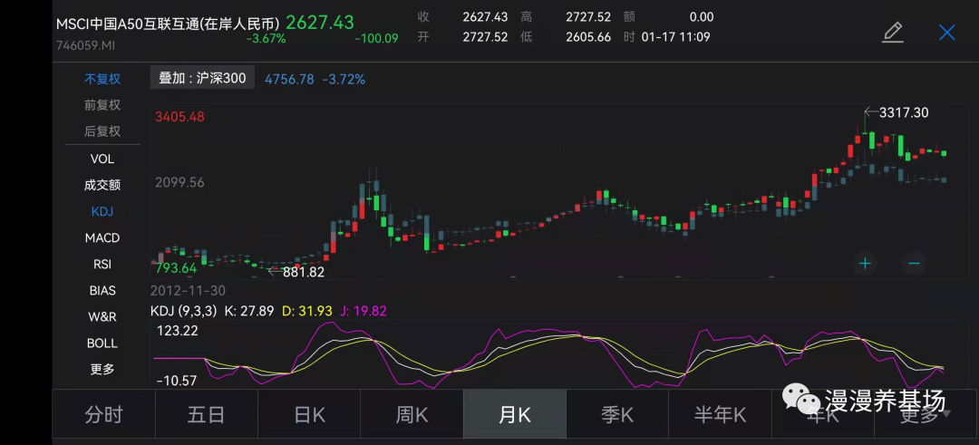Open 更多 indicators in left sidebar
Viewport: 979px width, 445px height.
pyautogui.click(x=102, y=370)
